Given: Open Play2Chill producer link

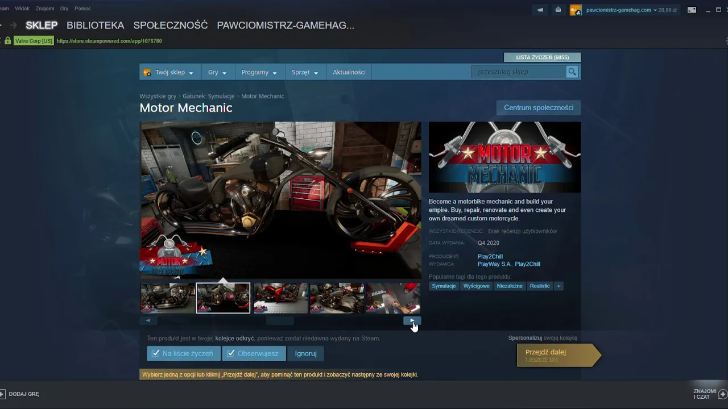Looking at the screenshot, I should click(x=490, y=256).
